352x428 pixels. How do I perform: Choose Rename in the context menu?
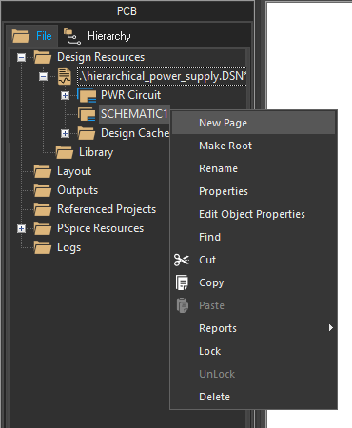click(x=253, y=168)
